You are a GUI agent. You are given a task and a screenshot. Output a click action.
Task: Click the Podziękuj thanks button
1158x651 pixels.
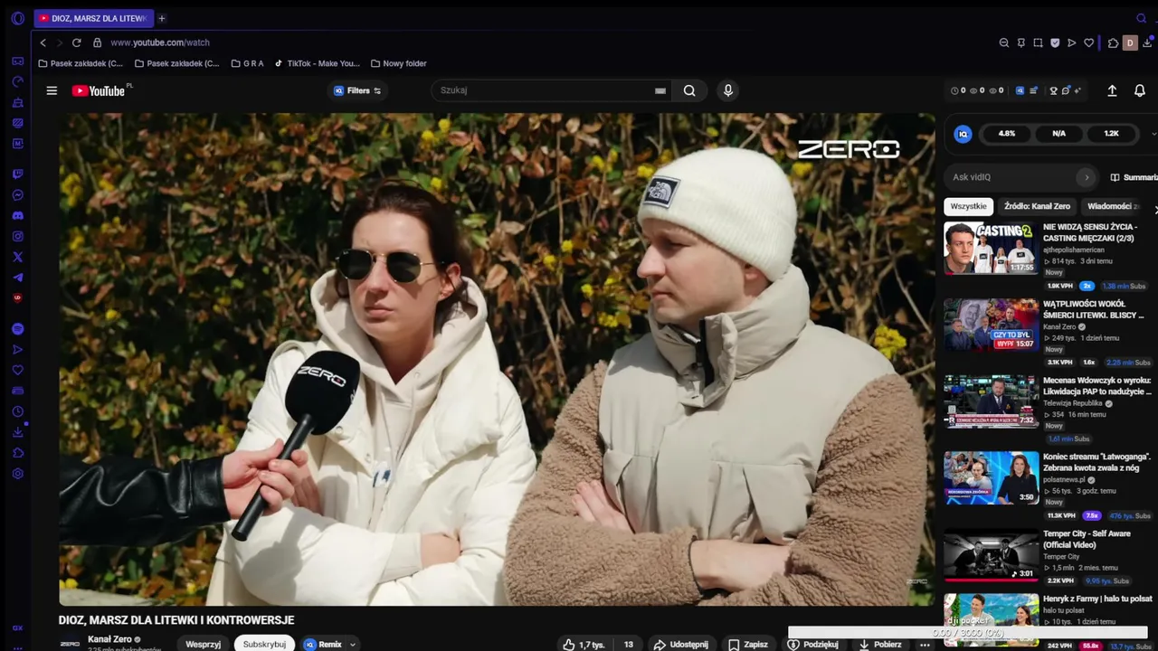[x=812, y=645]
